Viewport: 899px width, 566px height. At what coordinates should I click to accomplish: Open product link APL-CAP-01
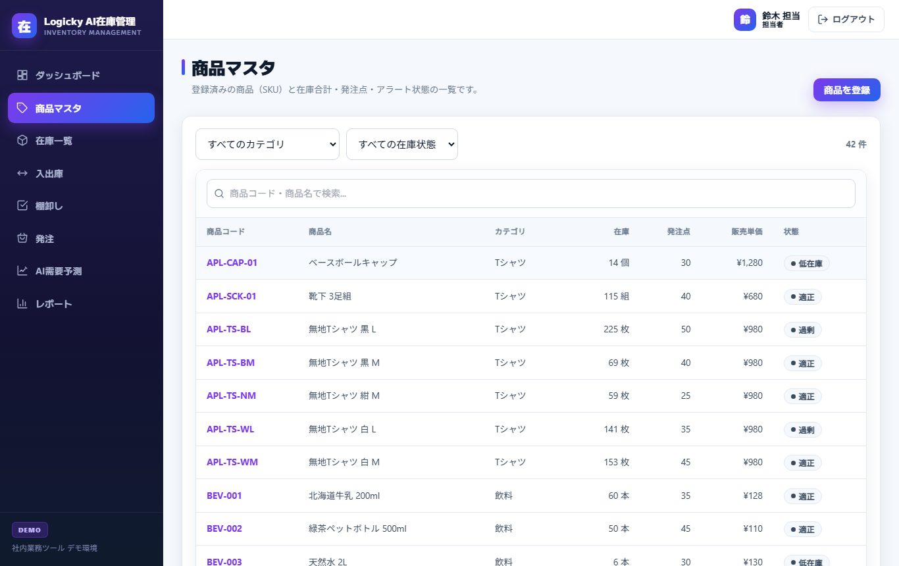[232, 263]
